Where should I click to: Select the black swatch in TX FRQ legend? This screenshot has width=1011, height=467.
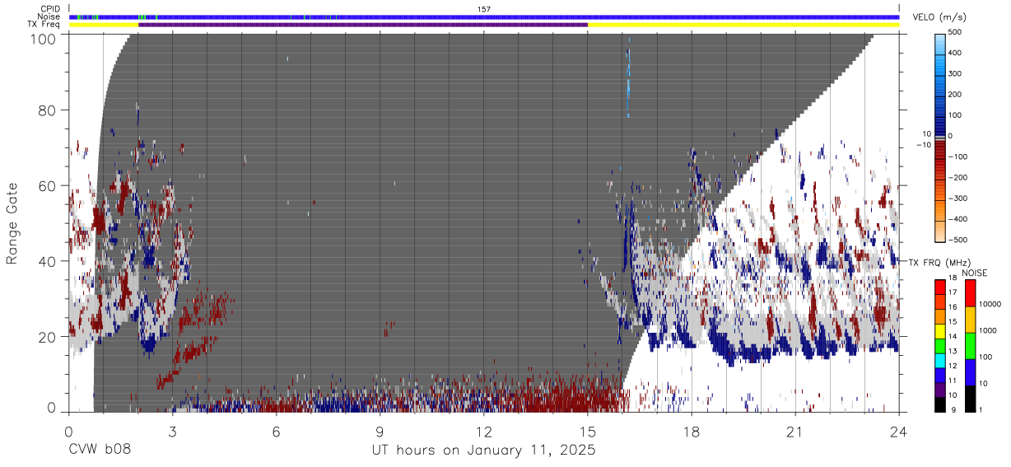[940, 403]
